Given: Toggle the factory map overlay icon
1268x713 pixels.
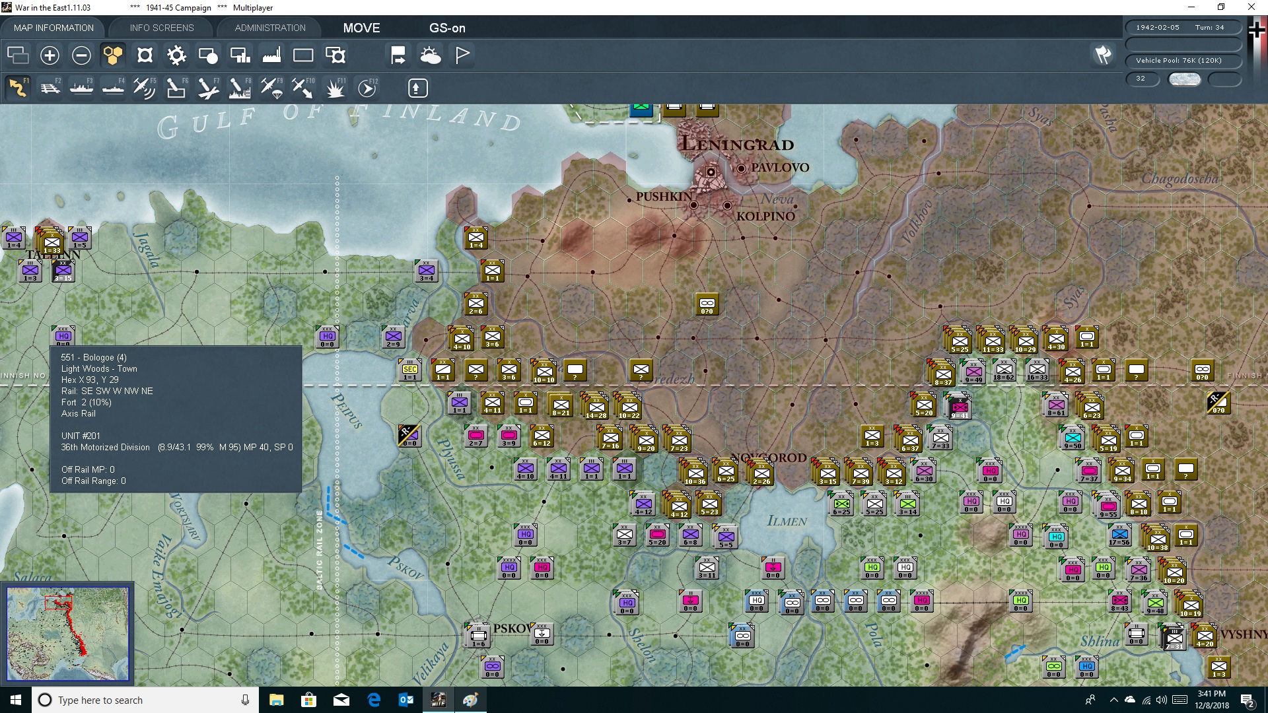Looking at the screenshot, I should click(271, 55).
